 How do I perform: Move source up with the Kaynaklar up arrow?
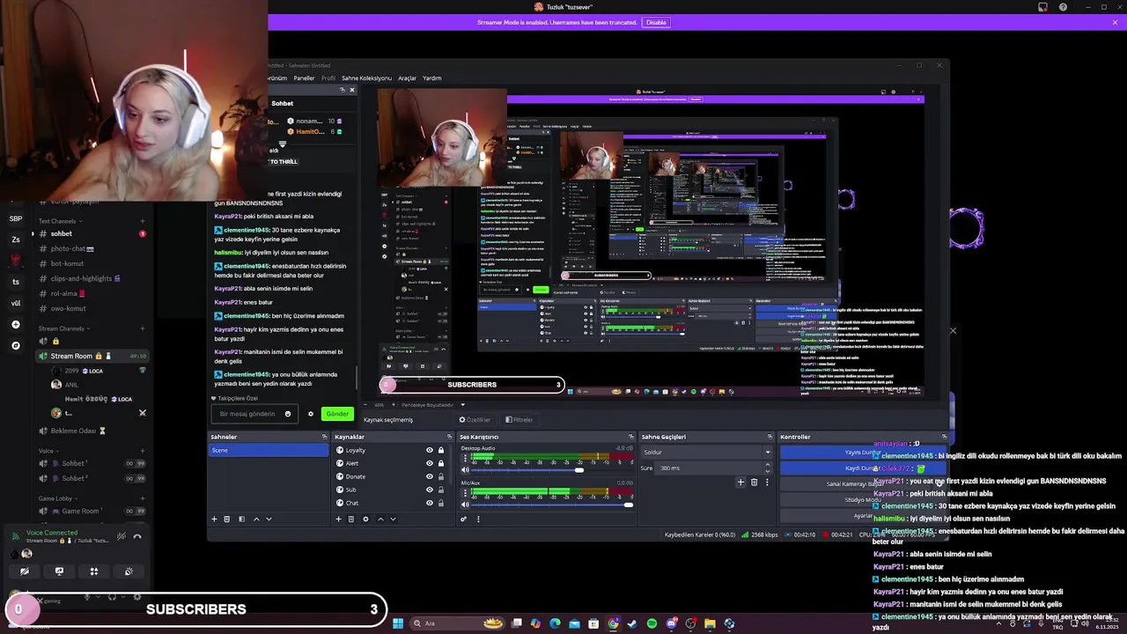click(x=380, y=519)
